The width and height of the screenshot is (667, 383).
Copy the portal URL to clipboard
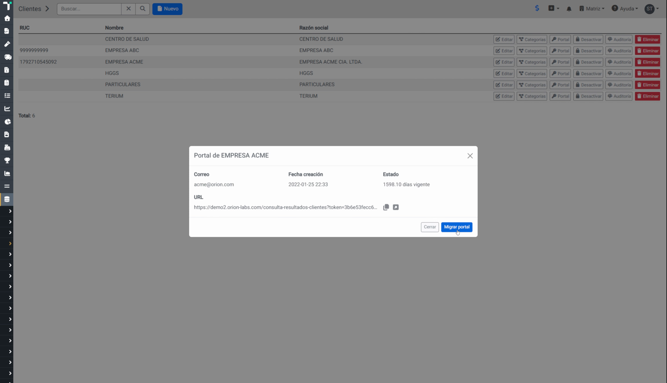tap(386, 207)
